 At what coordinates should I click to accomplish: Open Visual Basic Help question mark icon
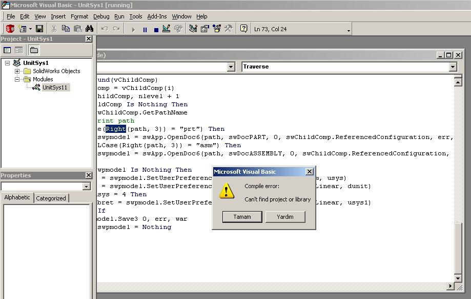click(243, 29)
